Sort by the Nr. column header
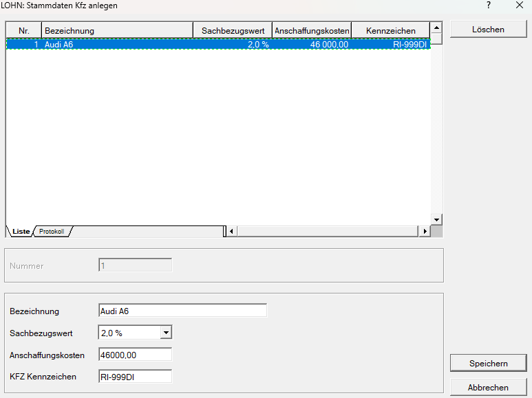The width and height of the screenshot is (532, 398). coord(24,31)
